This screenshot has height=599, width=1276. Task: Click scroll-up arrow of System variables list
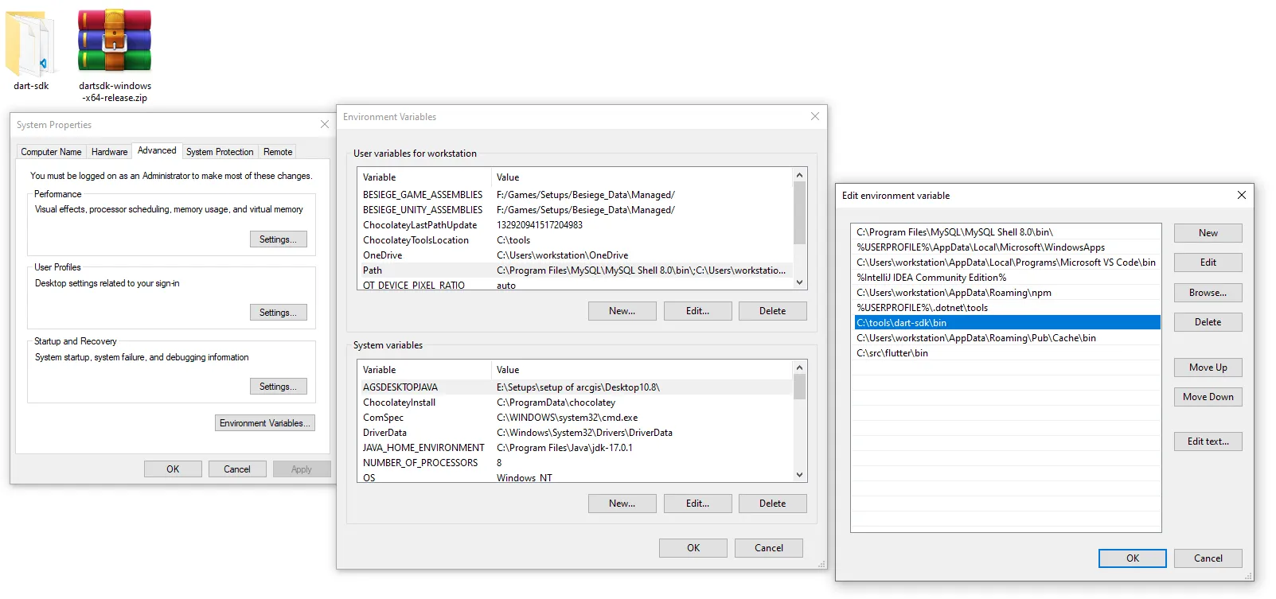(x=800, y=368)
